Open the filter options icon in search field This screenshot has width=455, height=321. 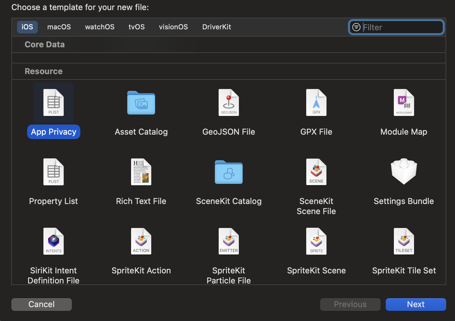click(x=356, y=27)
